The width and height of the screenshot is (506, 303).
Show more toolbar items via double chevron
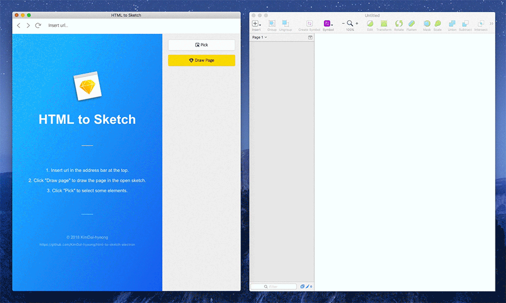tap(491, 24)
